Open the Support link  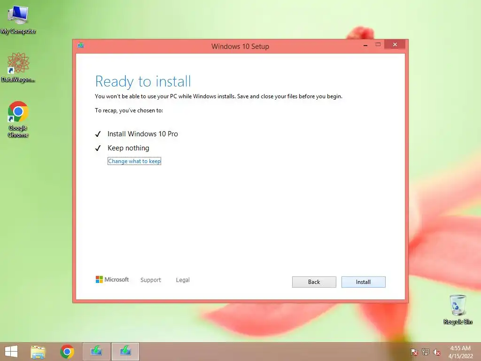(151, 280)
